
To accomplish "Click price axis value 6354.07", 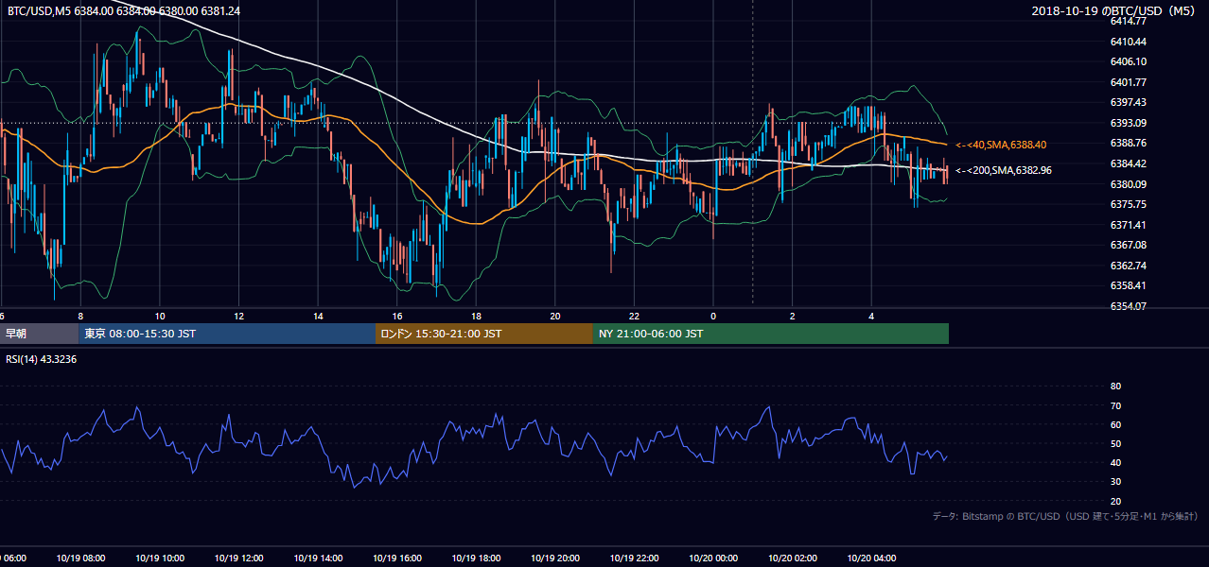I will (x=1128, y=306).
